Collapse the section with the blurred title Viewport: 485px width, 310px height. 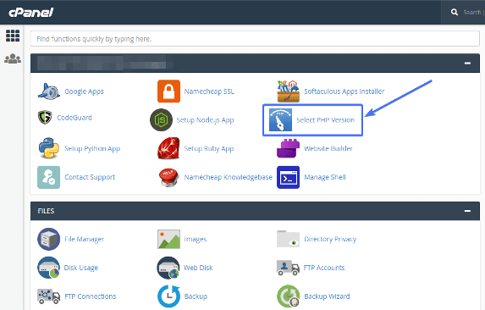coord(467,64)
